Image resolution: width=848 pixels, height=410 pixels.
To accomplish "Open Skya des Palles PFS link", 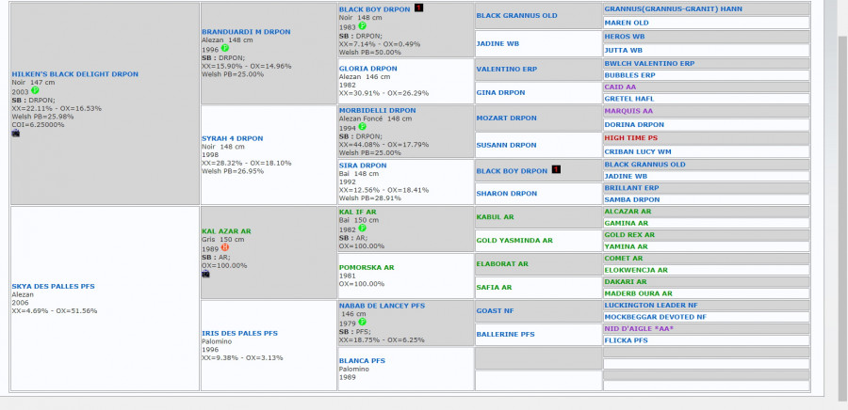I will click(x=52, y=286).
